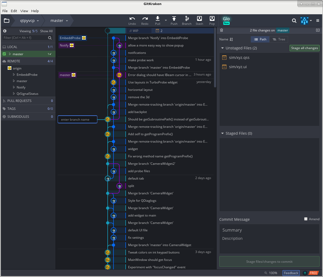323x277 pixels.
Task: Switch file view to Path
Action: pos(260,39)
